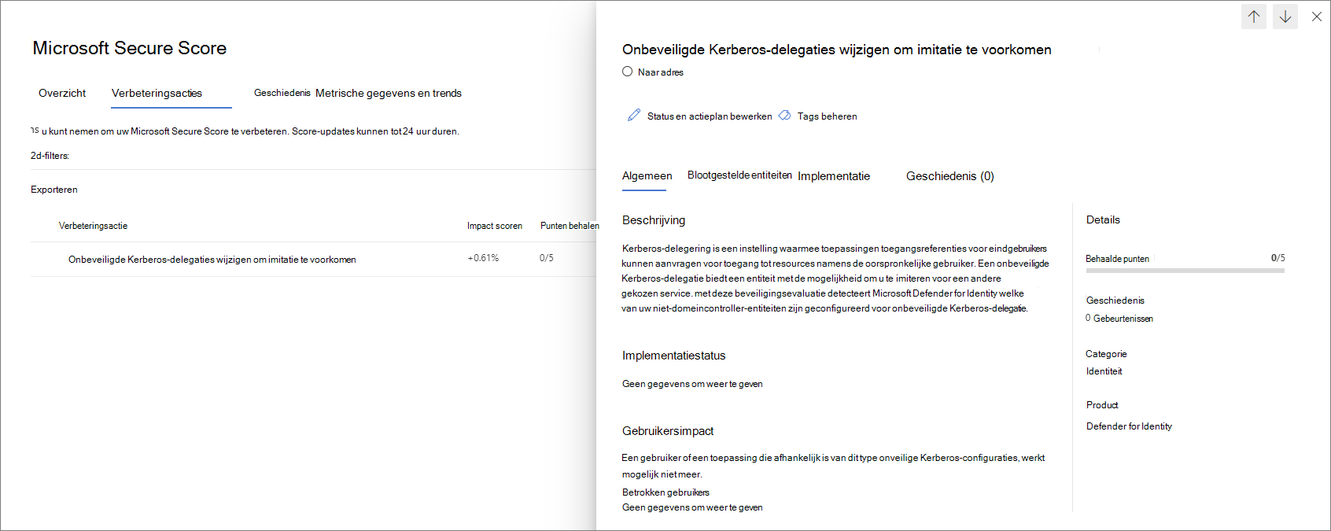Click the Identiteit category value
This screenshot has width=1331, height=531.
1104,371
